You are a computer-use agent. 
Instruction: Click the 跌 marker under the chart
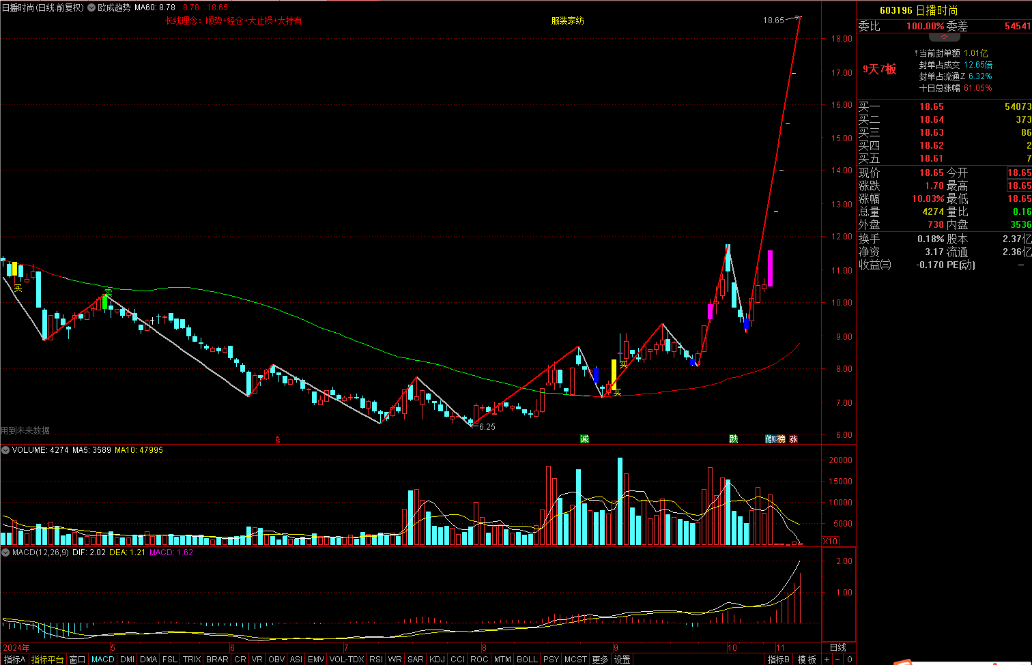[x=733, y=439]
